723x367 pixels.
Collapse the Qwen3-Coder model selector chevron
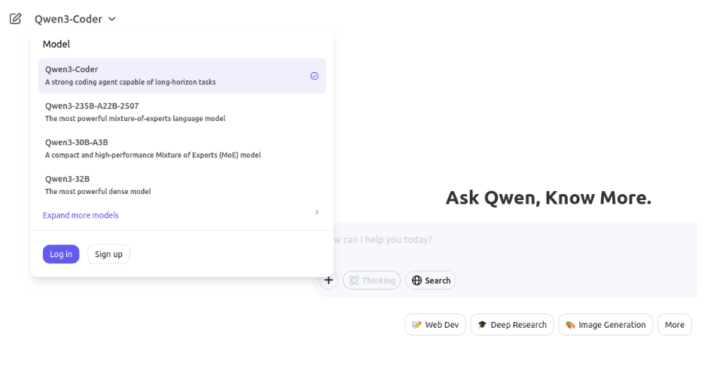pos(112,19)
